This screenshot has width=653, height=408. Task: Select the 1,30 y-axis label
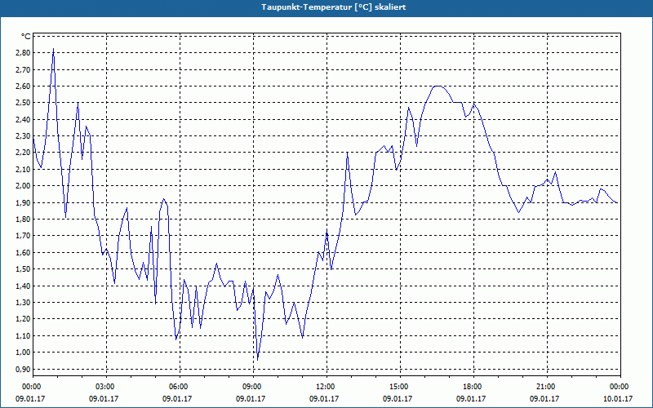[x=24, y=303]
